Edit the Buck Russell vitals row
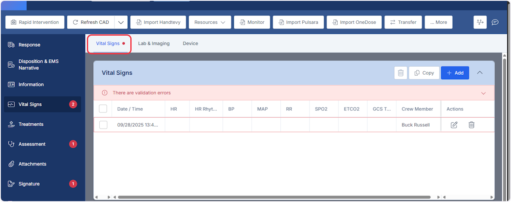This screenshot has height=202, width=511. (454, 125)
